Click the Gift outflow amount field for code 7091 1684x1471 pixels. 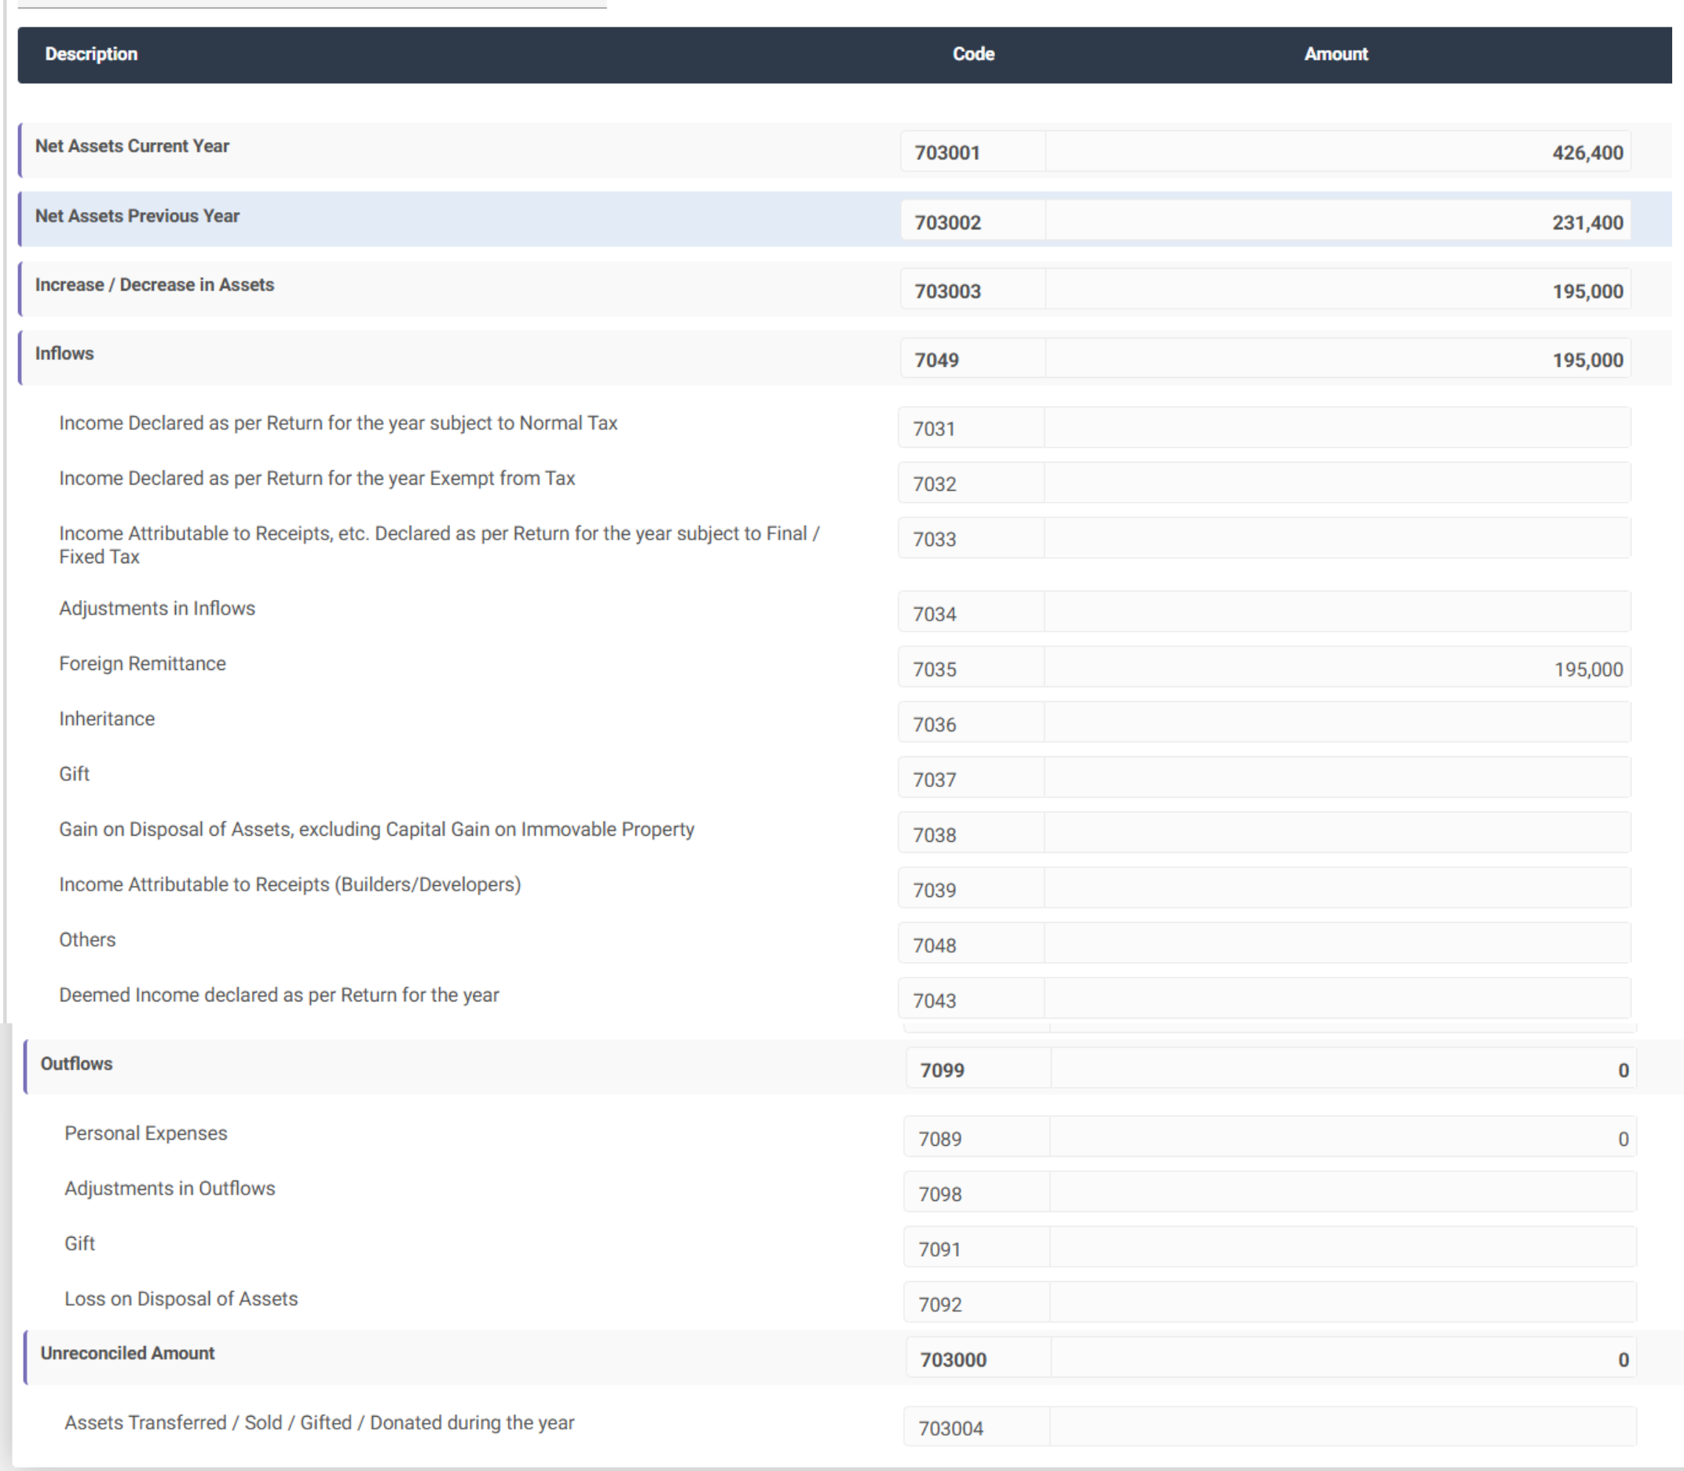[x=1342, y=1247]
